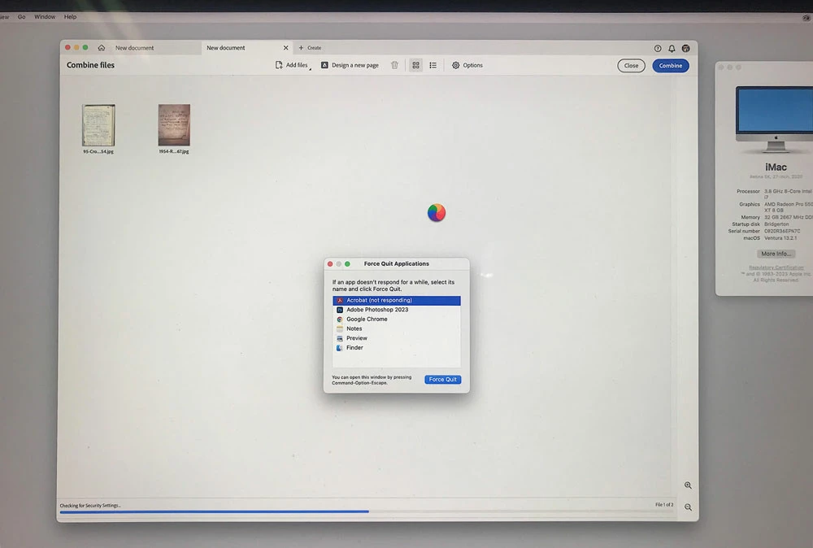Select Acrobat (not responding) in list
The height and width of the screenshot is (548, 813).
point(397,301)
